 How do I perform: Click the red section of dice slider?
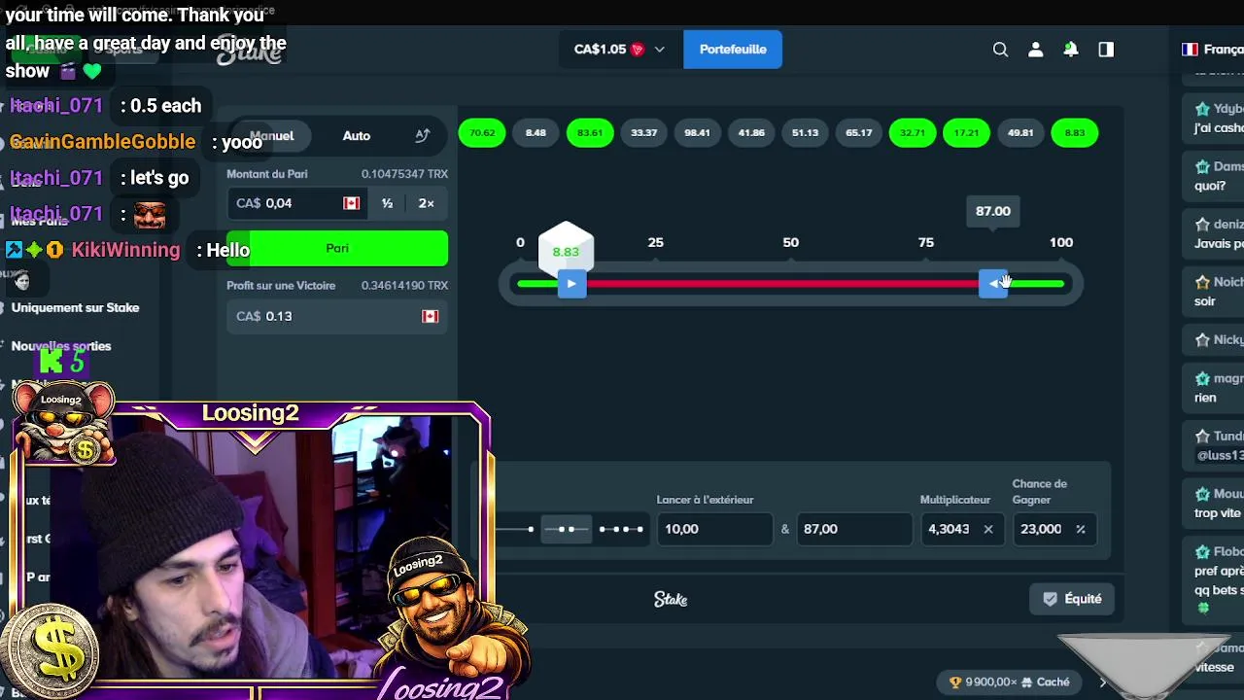pyautogui.click(x=782, y=284)
